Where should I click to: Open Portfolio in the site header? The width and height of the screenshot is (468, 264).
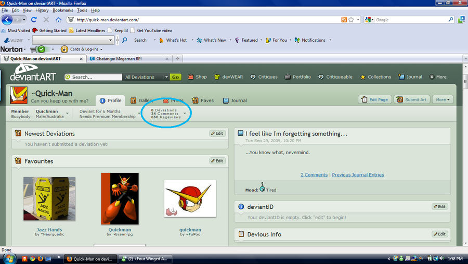[x=297, y=77]
